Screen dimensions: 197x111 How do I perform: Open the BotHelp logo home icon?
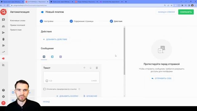pos(3,12)
